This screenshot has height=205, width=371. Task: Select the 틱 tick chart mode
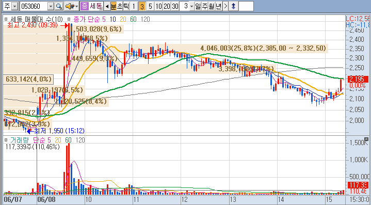[x=126, y=6]
